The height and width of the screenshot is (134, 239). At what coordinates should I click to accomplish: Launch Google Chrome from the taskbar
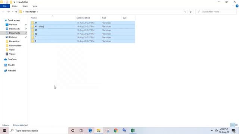(x=116, y=131)
